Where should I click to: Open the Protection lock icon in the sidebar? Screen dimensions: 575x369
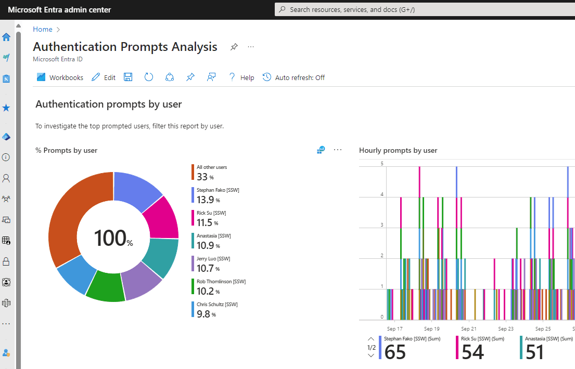(x=6, y=261)
